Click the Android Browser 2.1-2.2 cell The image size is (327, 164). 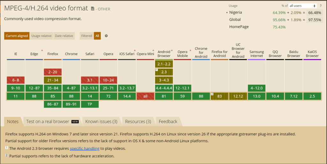164,64
